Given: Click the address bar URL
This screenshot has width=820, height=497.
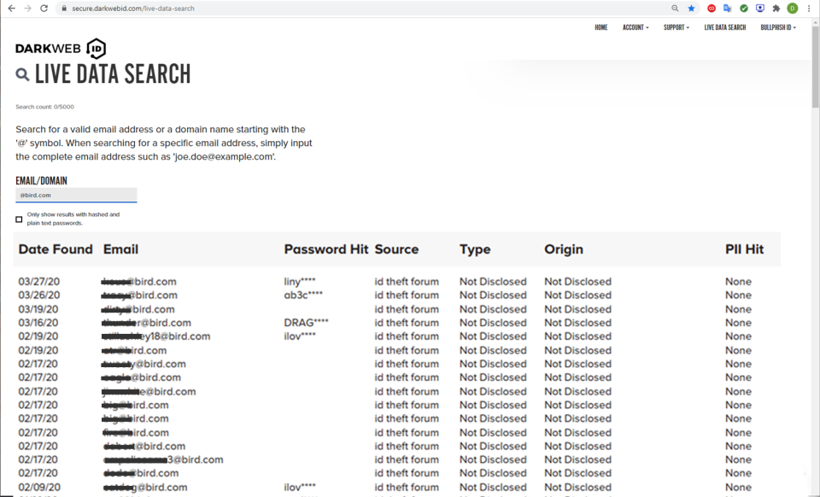Looking at the screenshot, I should 133,9.
